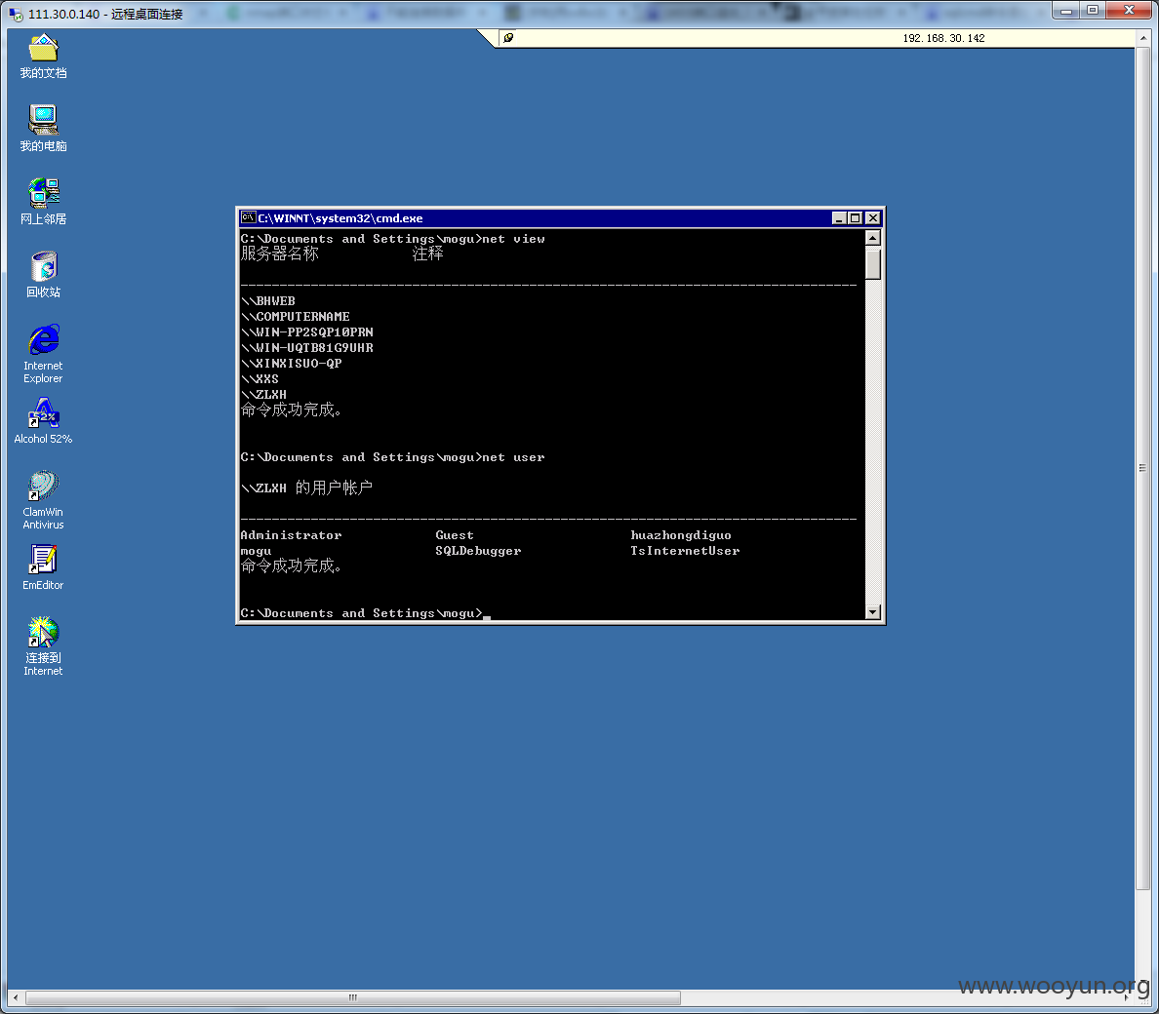
Task: Click the final command prompt line
Action: pos(366,613)
